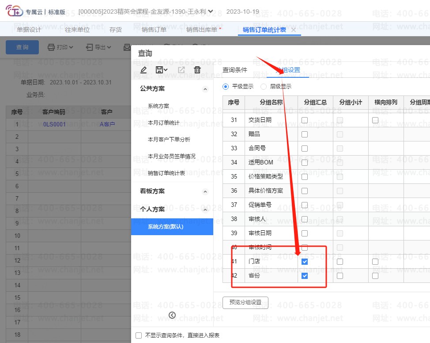The image size is (430, 343).
Task: Click the edit scheme pencil icon
Action: click(143, 70)
